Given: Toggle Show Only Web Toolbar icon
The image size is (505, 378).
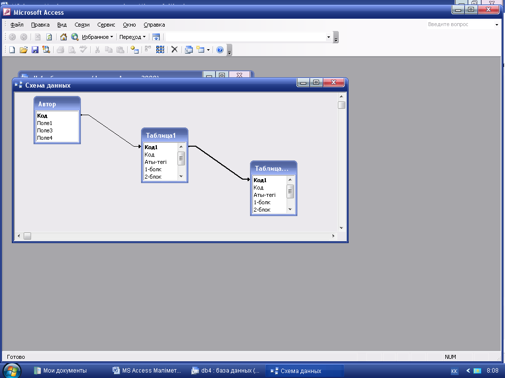Looking at the screenshot, I should tap(156, 37).
